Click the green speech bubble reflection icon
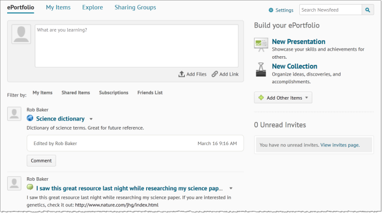Image resolution: width=383 pixels, height=214 pixels. coord(30,187)
